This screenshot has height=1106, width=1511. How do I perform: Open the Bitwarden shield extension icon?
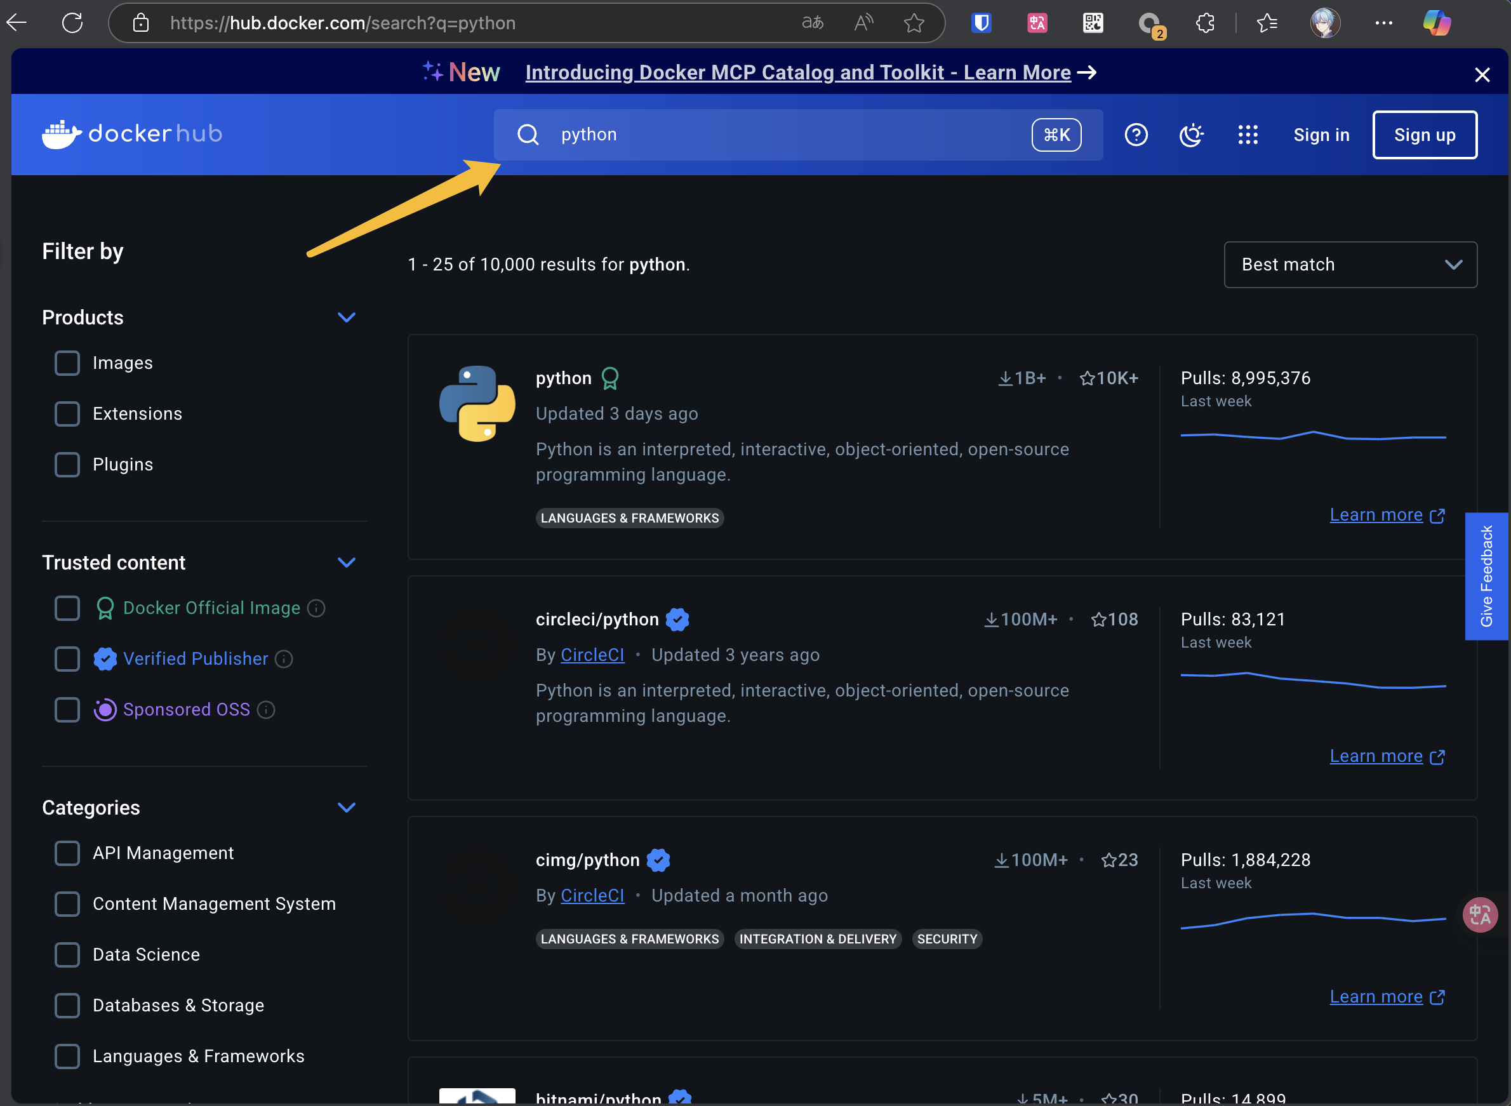(982, 23)
